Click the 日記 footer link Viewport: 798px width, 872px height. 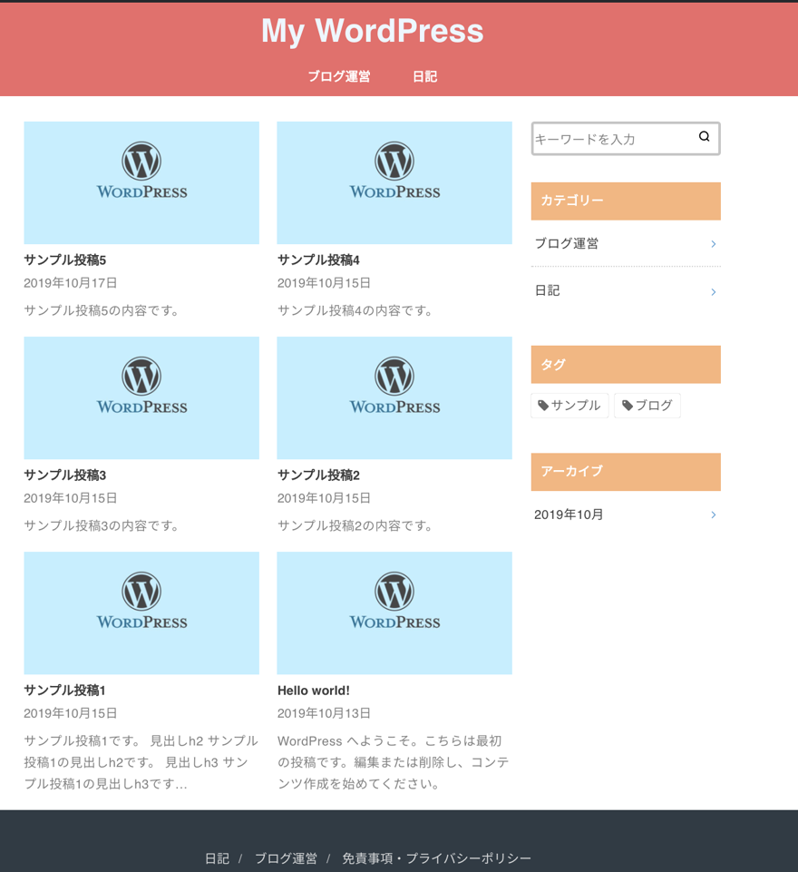point(217,858)
